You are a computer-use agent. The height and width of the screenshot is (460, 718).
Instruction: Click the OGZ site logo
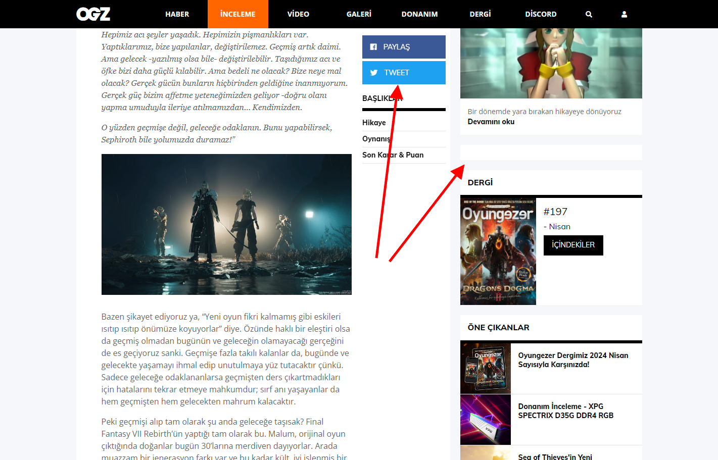click(93, 14)
